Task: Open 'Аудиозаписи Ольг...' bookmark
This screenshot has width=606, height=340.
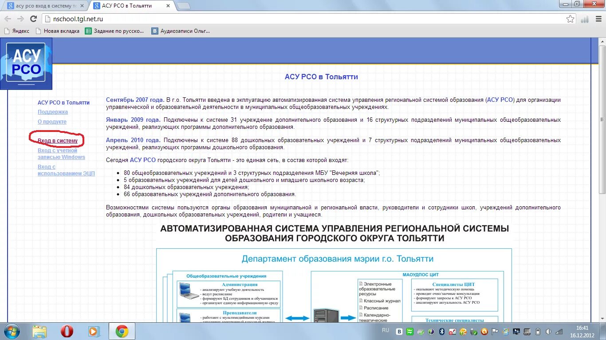Action: coord(181,31)
